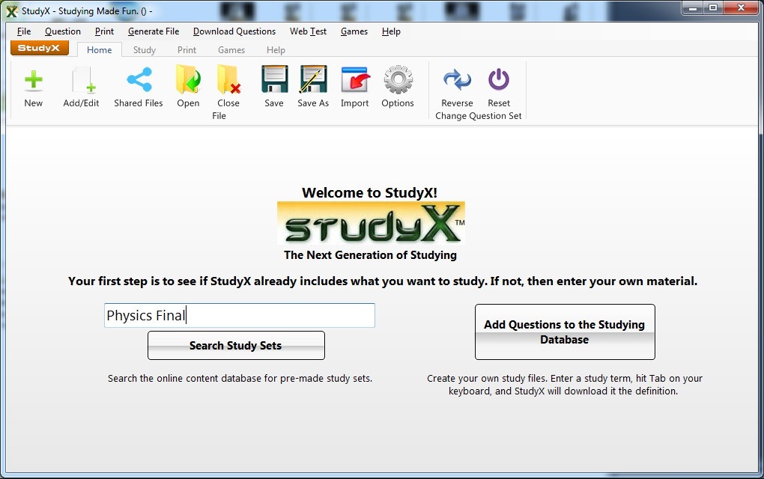
Task: Switch to the Print ribbon tab
Action: coord(187,50)
